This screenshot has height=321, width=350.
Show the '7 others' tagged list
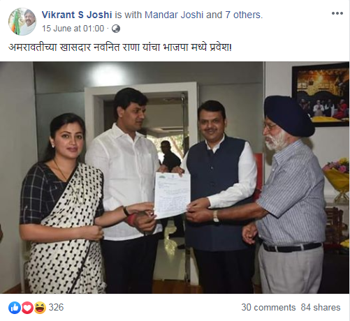(243, 15)
